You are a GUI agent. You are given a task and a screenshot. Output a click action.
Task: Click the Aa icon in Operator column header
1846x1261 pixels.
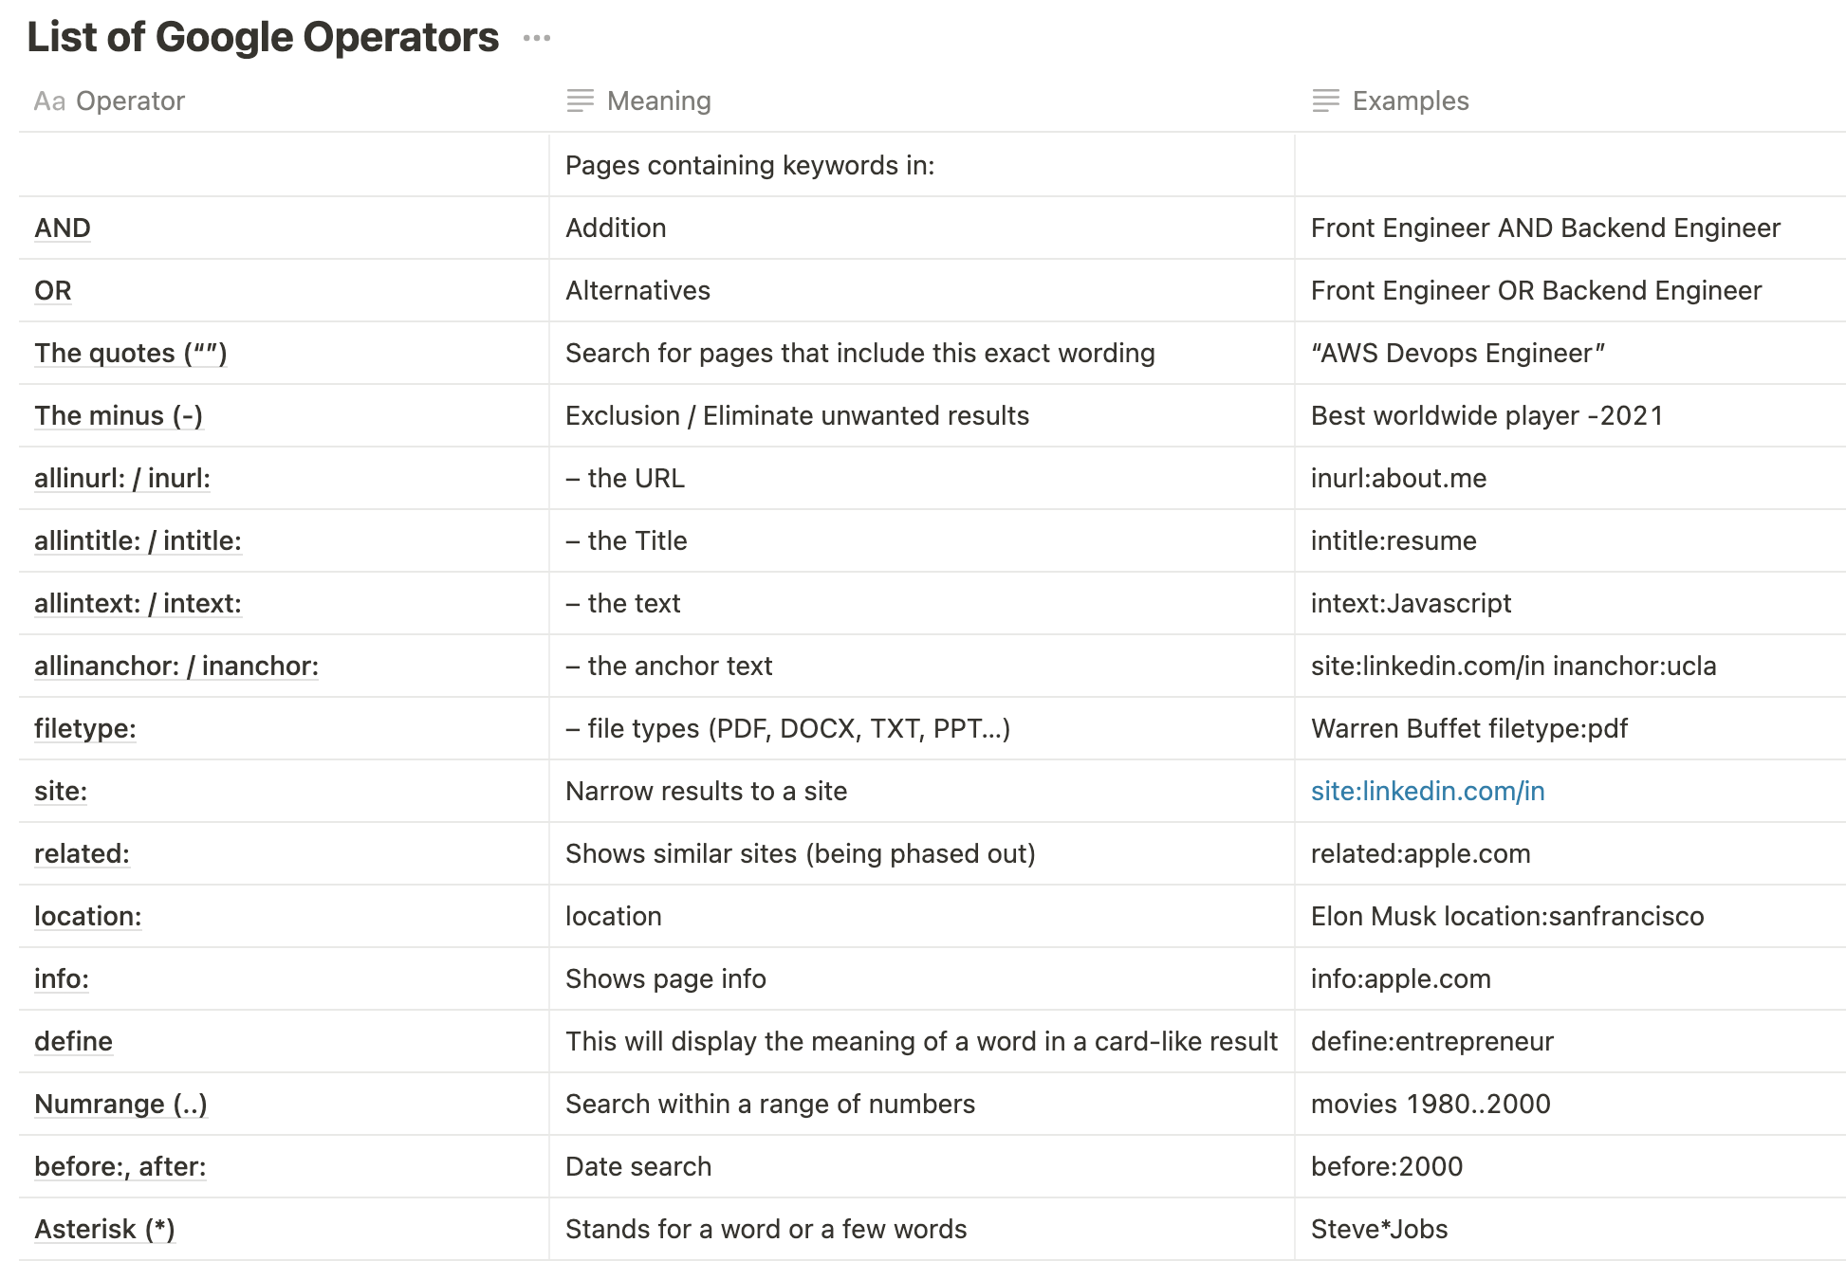(x=49, y=101)
